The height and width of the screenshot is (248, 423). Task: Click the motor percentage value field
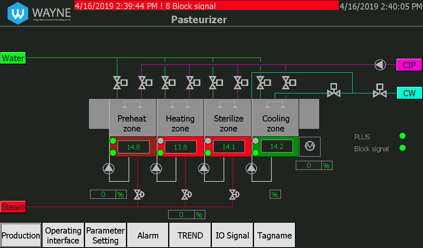[309, 165]
